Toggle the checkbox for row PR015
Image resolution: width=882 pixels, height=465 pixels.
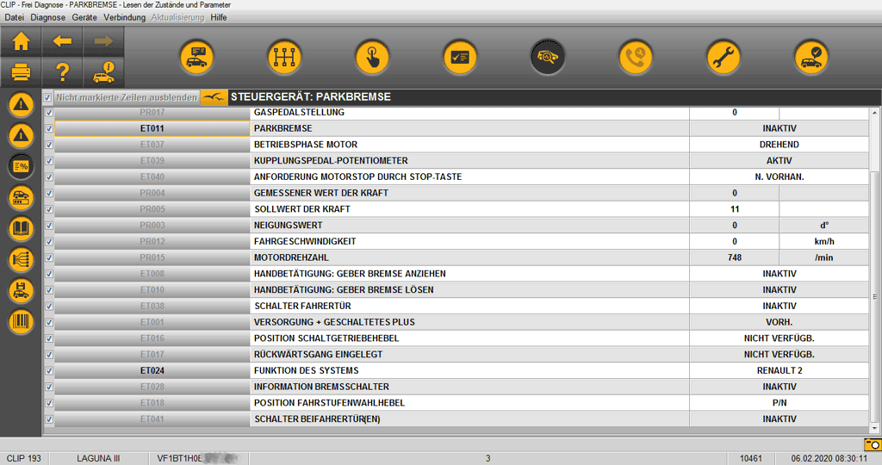pos(49,257)
